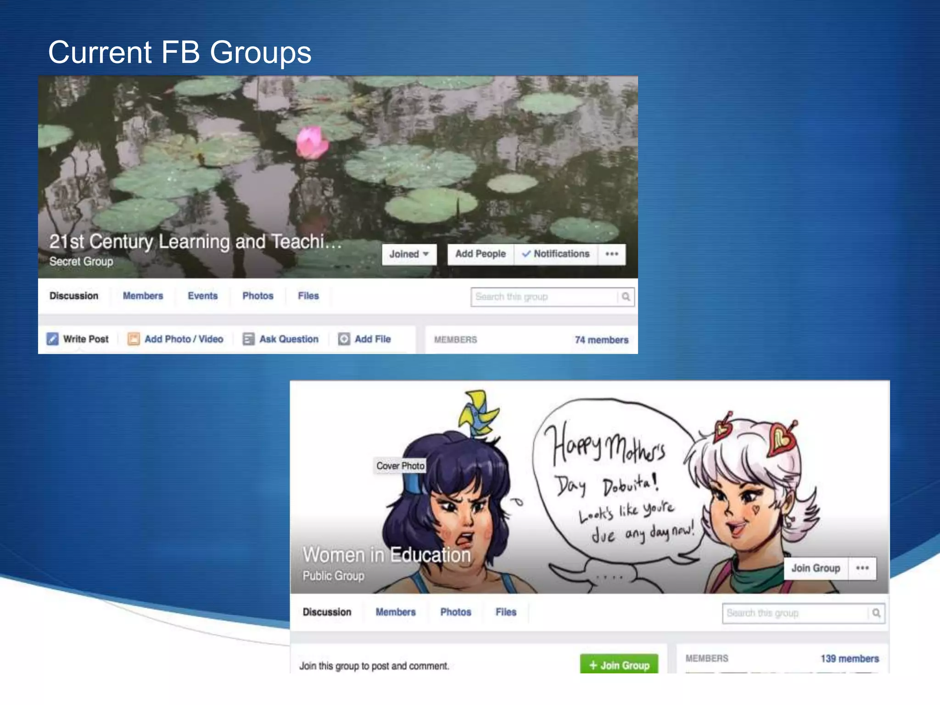Click magnifier icon in Women in Education search
Image resolution: width=940 pixels, height=705 pixels.
click(x=876, y=613)
